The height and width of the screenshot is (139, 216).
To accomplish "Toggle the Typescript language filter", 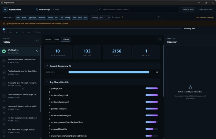I will coord(32,18).
